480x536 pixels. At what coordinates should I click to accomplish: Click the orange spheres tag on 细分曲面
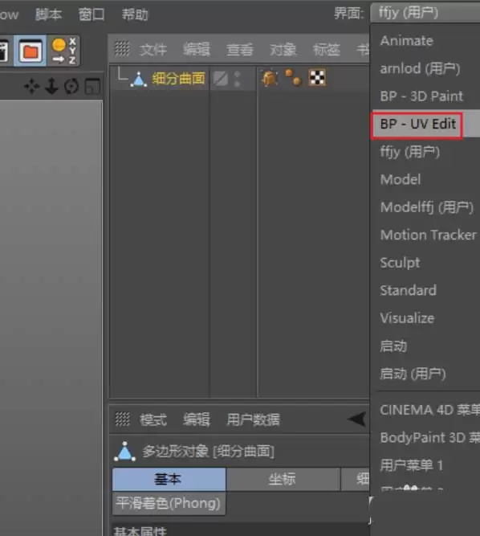293,78
